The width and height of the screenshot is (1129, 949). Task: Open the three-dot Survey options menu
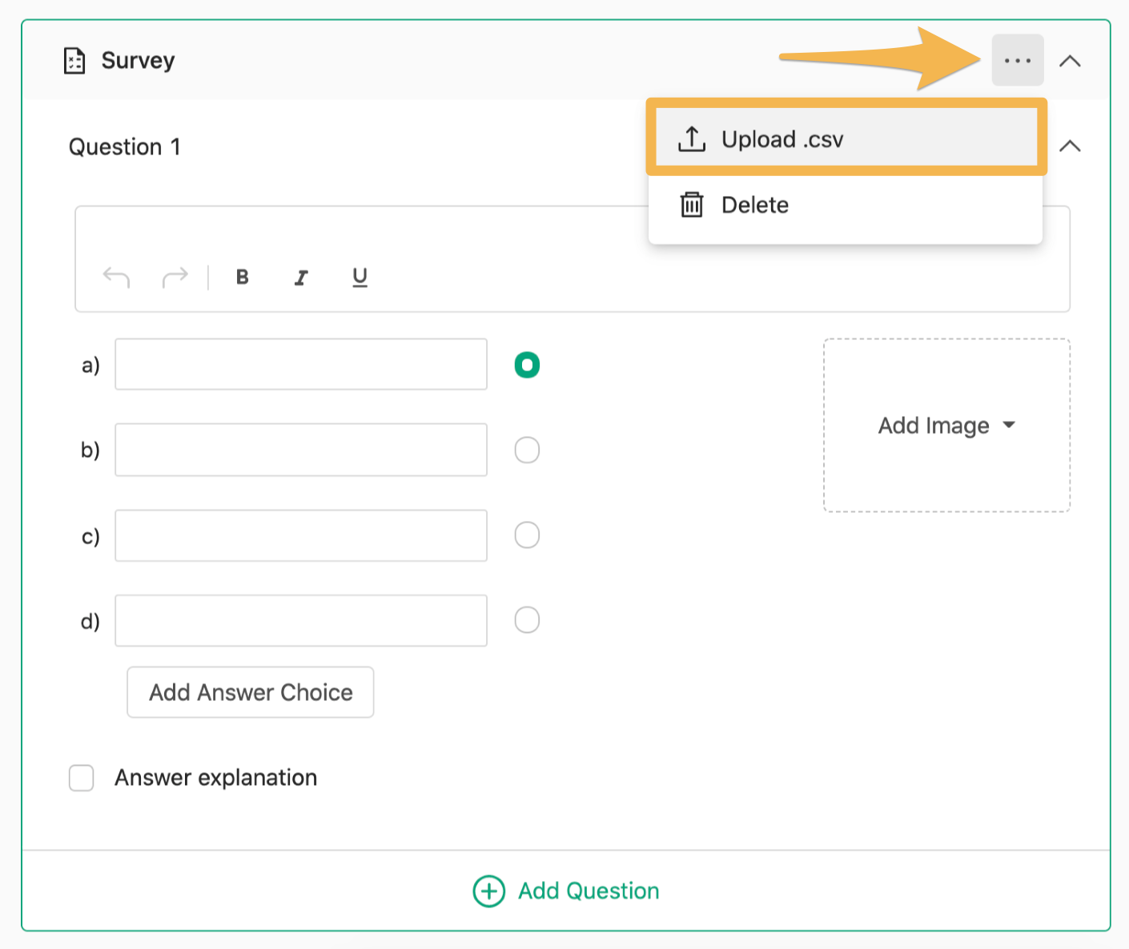coord(1017,60)
